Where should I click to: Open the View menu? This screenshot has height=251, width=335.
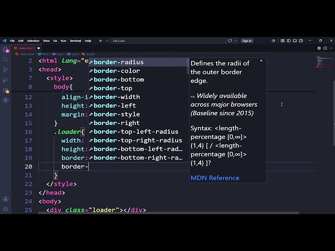(46, 41)
